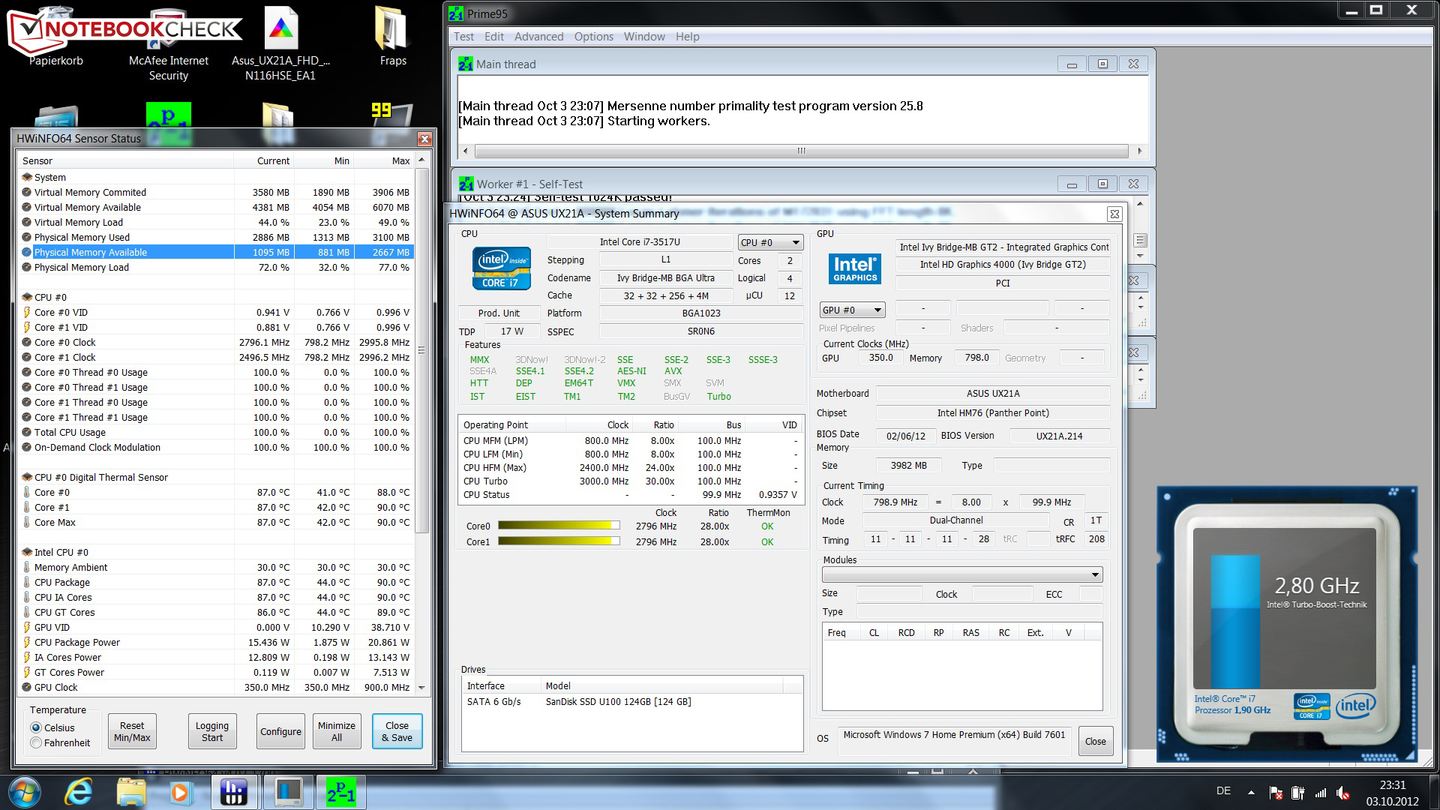
Task: Click the Core0 clock usage bar
Action: point(559,526)
